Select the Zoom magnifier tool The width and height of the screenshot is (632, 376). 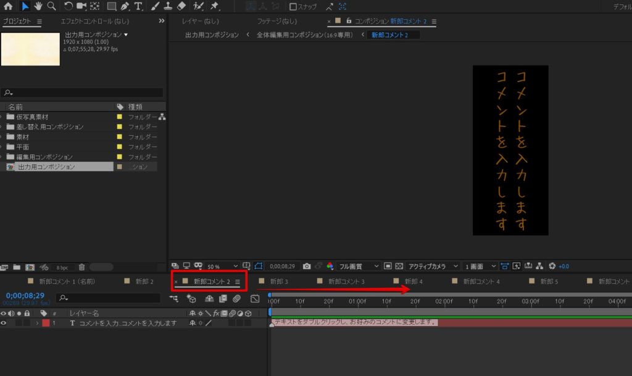pos(51,6)
